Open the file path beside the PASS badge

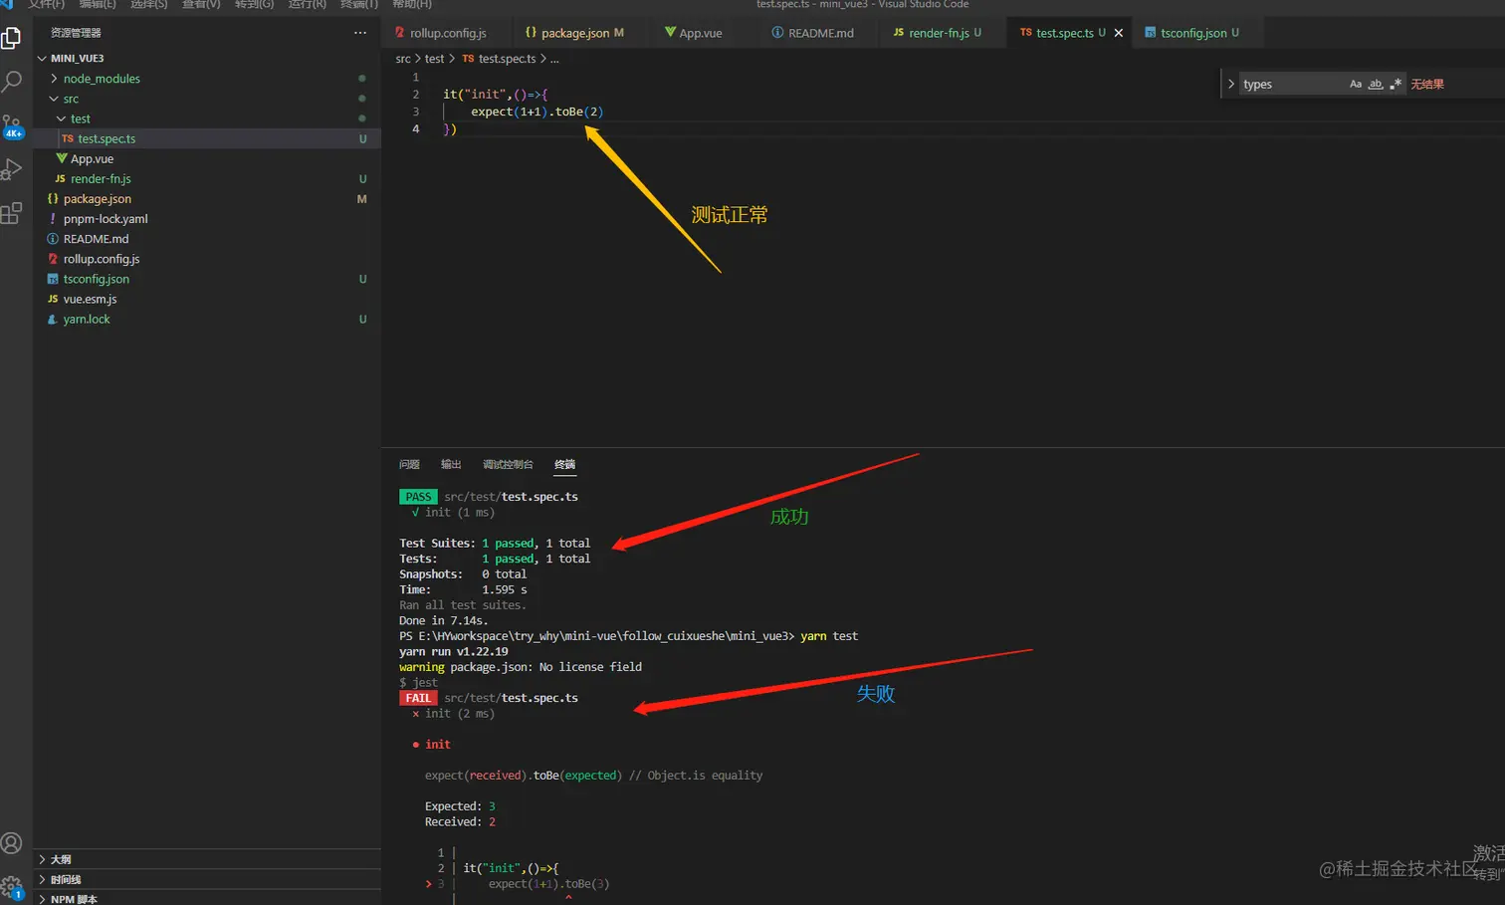point(511,497)
